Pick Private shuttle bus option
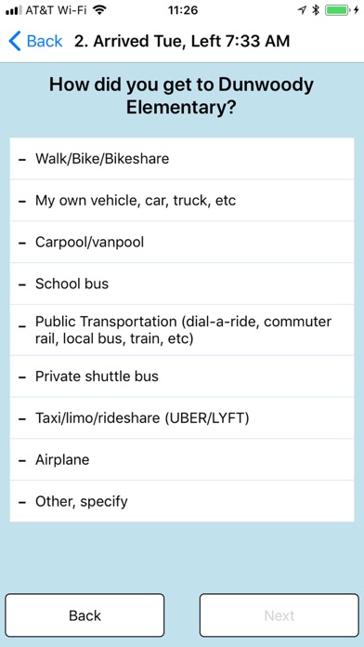Image resolution: width=364 pixels, height=647 pixels. point(182,376)
